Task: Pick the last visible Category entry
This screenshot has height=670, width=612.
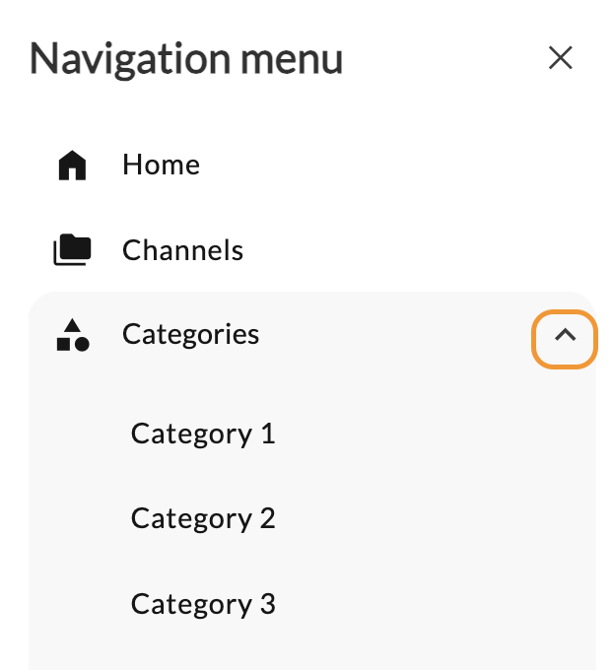Action: pyautogui.click(x=203, y=604)
